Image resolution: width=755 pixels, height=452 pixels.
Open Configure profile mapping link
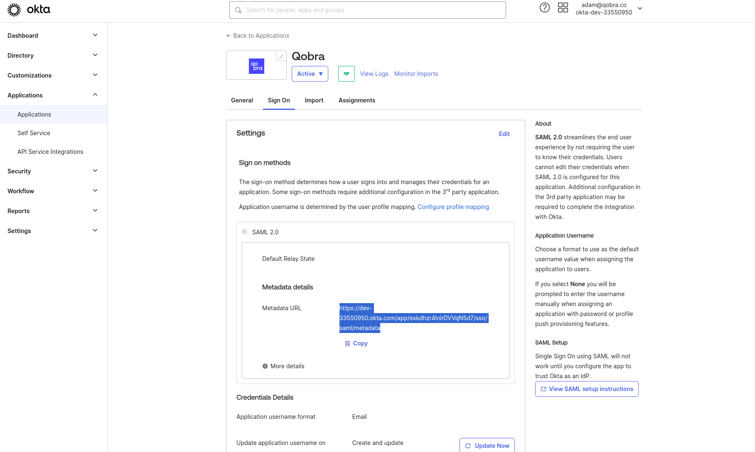(x=453, y=207)
